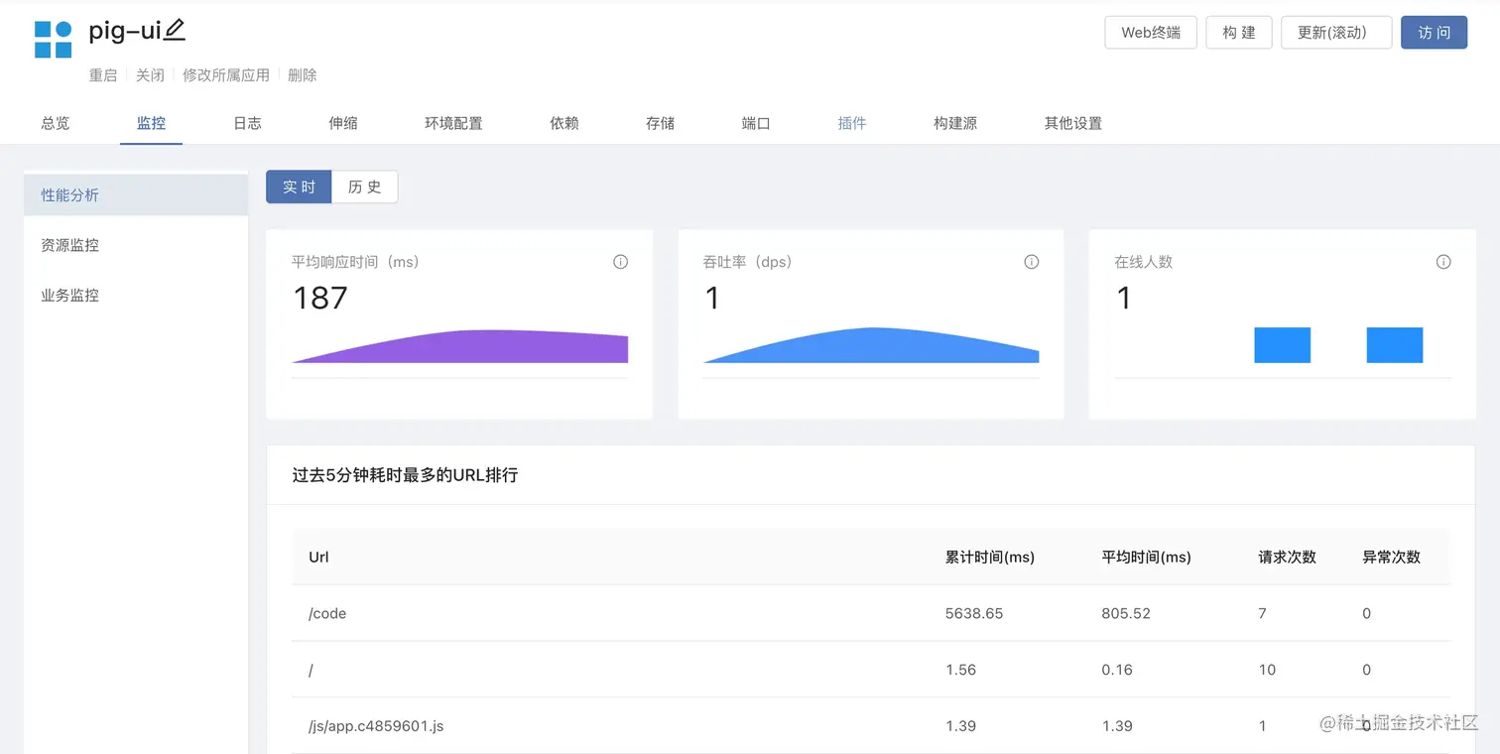1500x754 pixels.
Task: Open the Web终端 terminal
Action: coord(1151,32)
